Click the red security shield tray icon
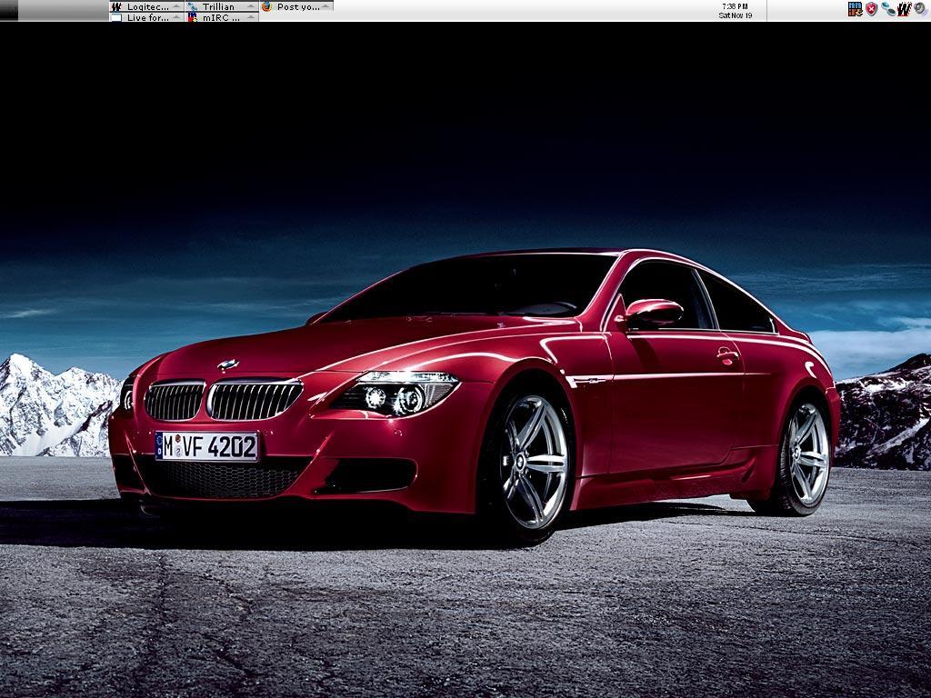Screen dimensions: 931x698 (871, 9)
